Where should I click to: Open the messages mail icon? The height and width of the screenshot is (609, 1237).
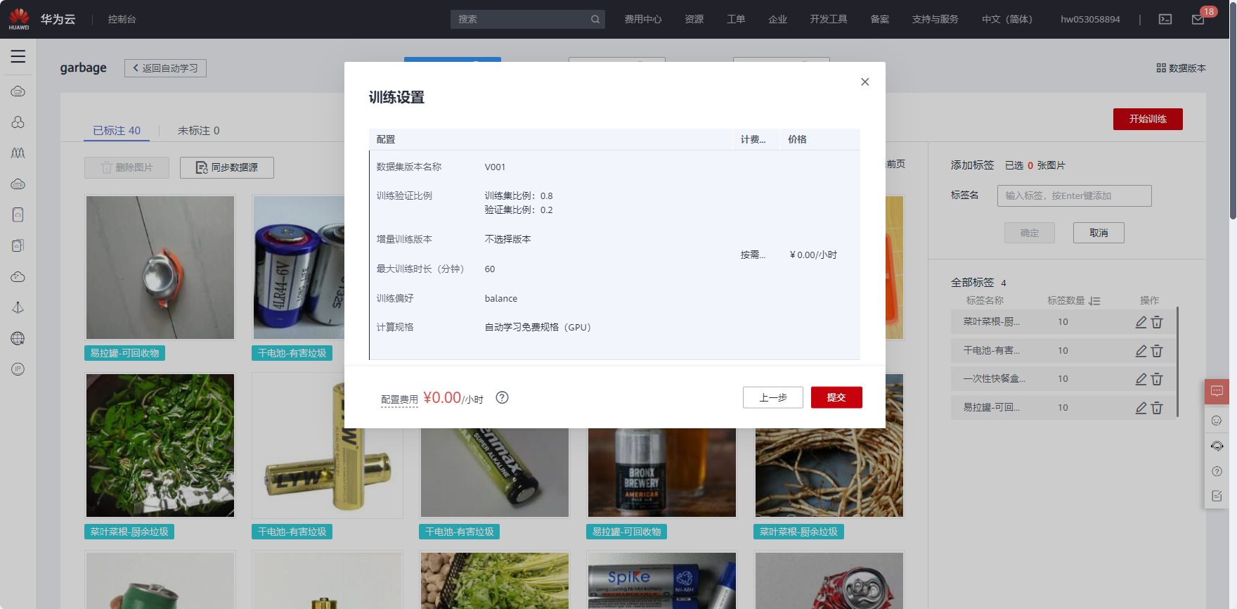pos(1198,20)
